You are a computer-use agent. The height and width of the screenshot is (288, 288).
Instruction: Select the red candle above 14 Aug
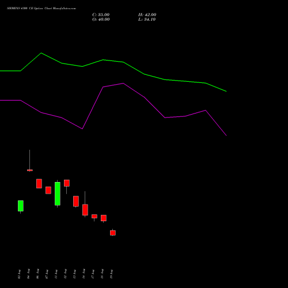coord(85,210)
